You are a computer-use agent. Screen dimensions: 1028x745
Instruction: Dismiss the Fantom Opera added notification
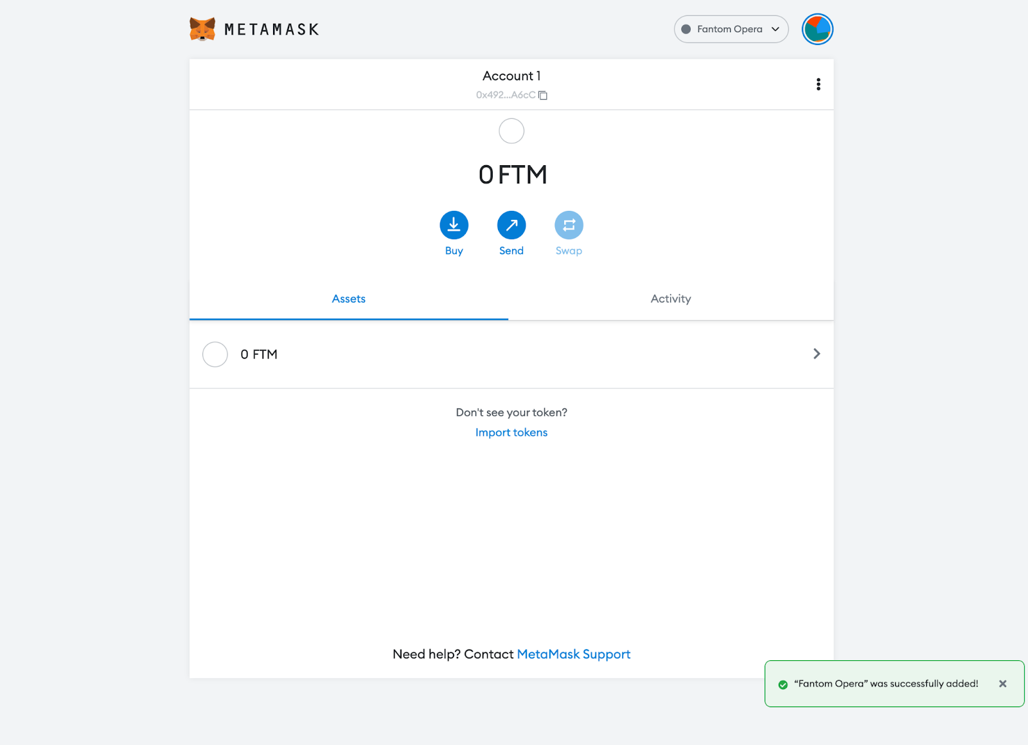1002,684
